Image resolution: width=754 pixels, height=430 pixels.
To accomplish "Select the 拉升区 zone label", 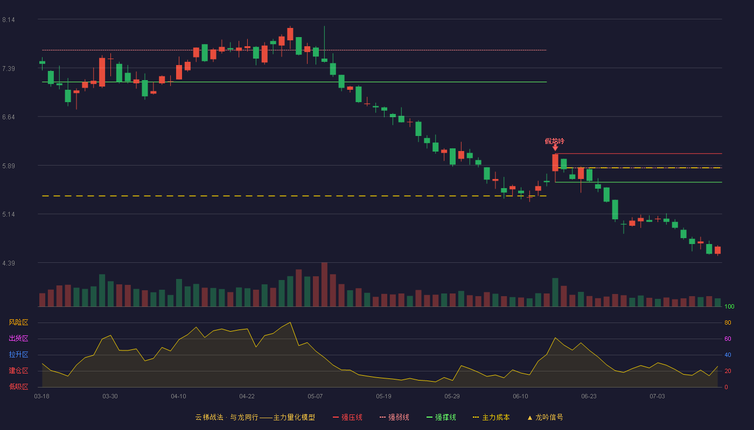I will click(18, 355).
